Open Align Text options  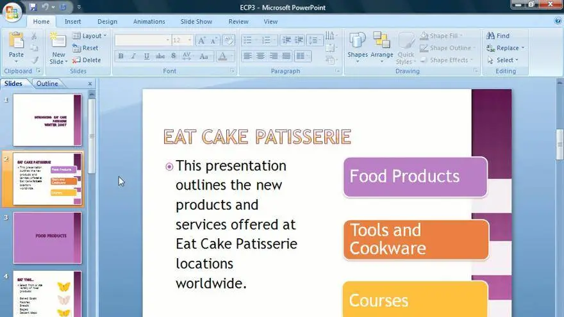click(331, 48)
